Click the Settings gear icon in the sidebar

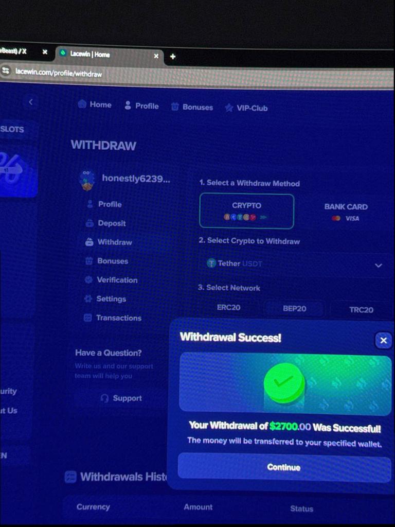[88, 298]
